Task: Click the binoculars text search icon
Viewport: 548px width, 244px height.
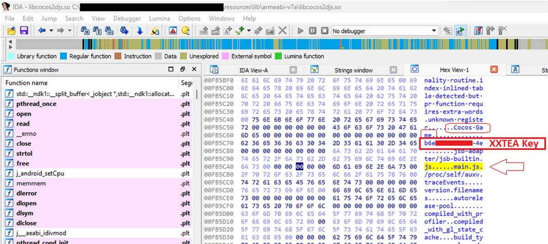Action: pyautogui.click(x=97, y=31)
